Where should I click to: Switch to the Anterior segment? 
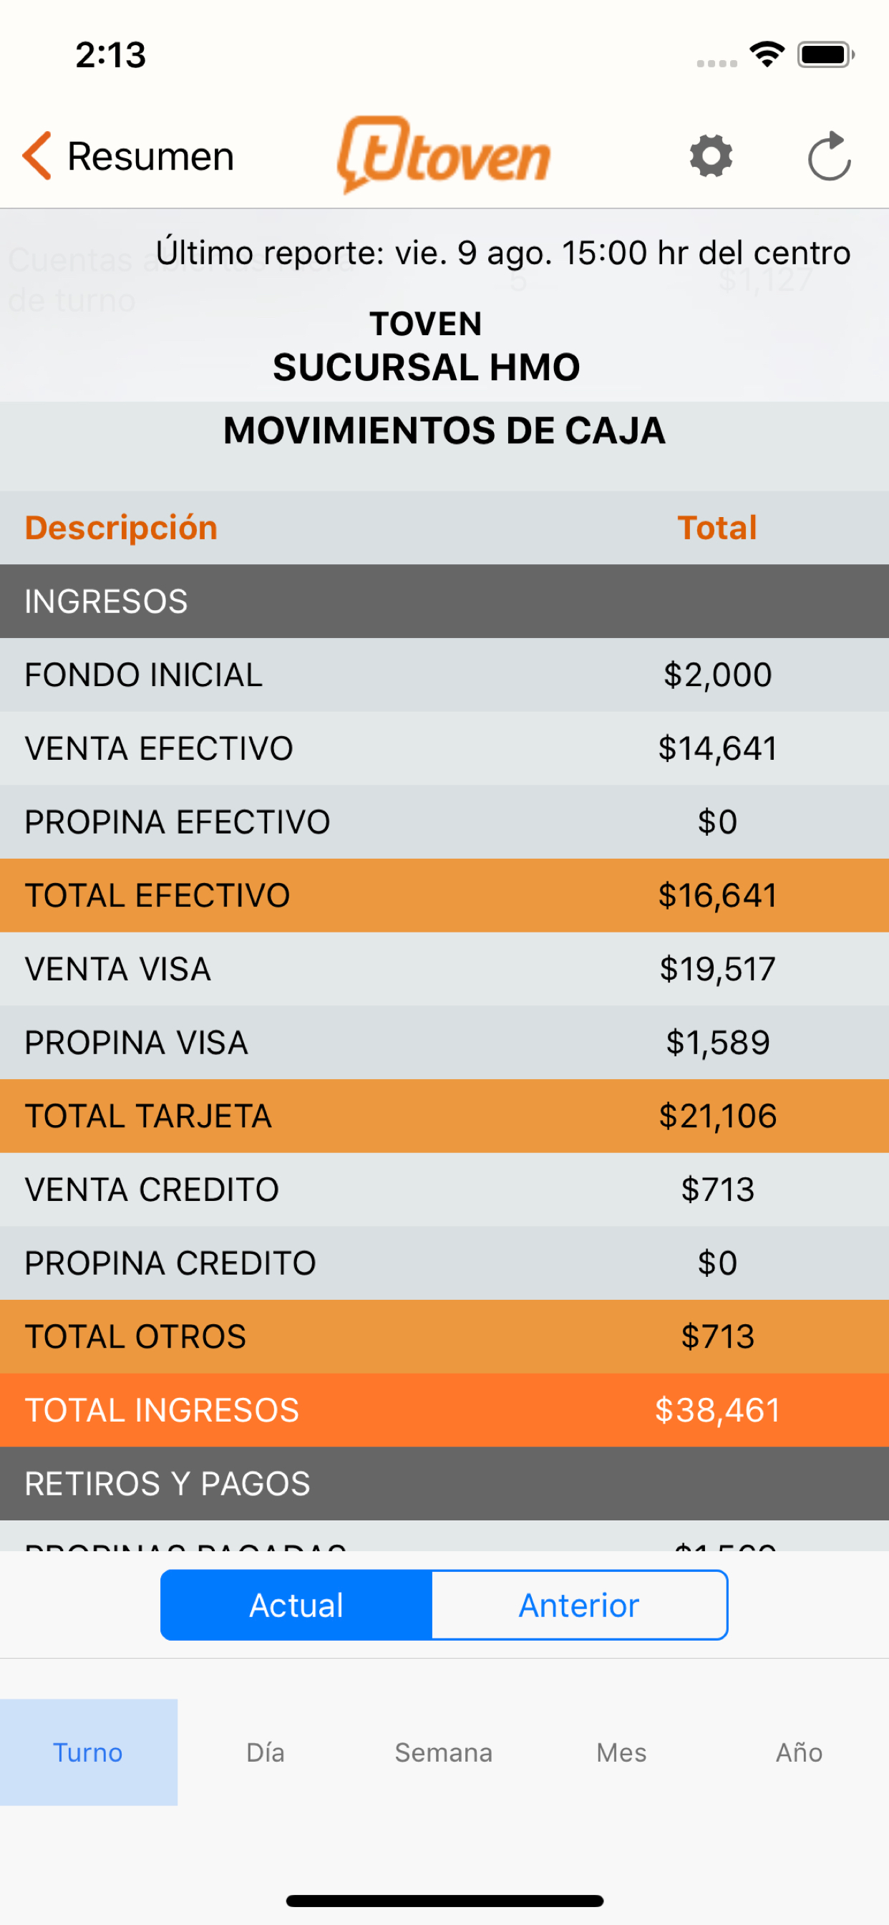coord(579,1605)
